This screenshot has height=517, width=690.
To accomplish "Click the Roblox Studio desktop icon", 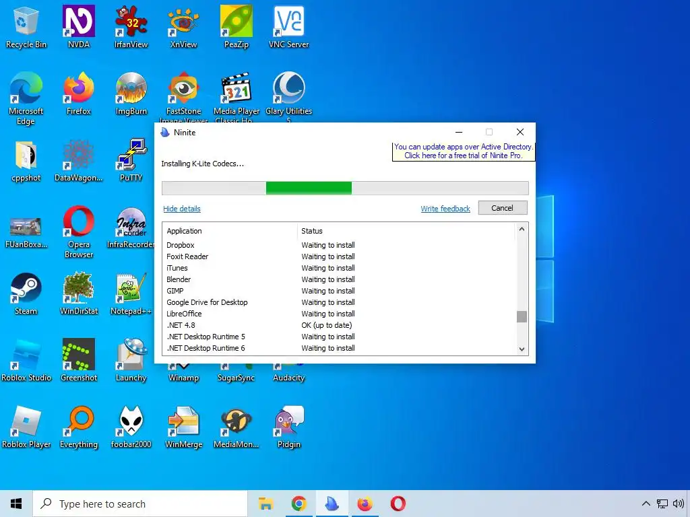I will 26,361.
